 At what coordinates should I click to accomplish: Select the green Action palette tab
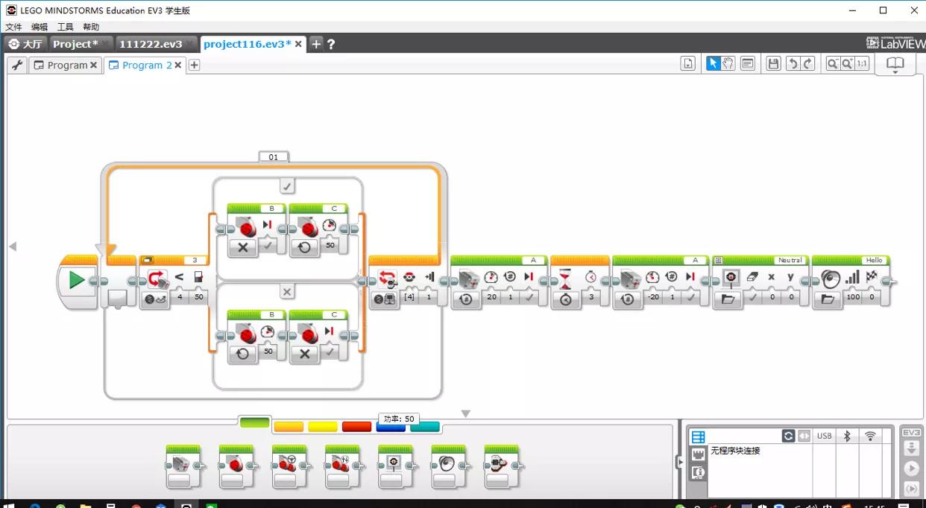[254, 422]
